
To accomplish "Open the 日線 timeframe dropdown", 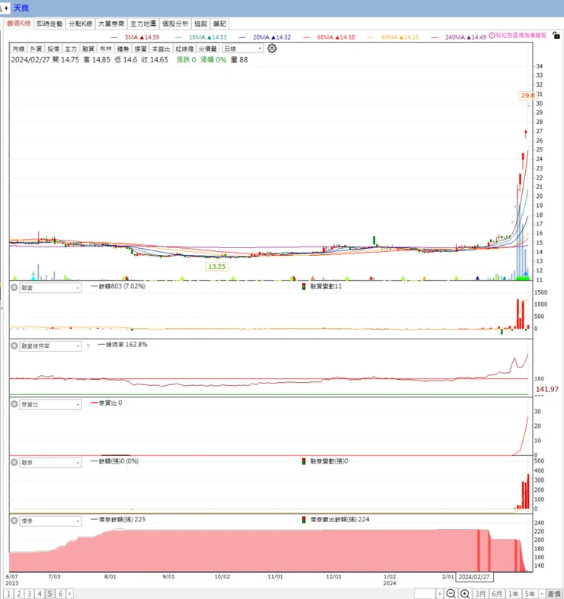I will click(243, 49).
